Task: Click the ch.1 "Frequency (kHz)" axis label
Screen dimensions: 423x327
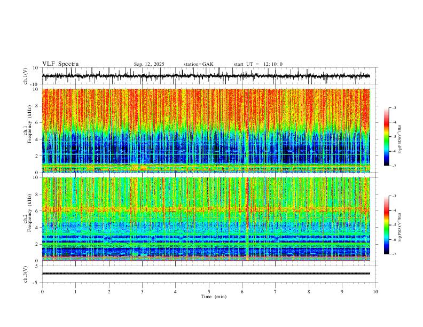Action: pos(29,124)
